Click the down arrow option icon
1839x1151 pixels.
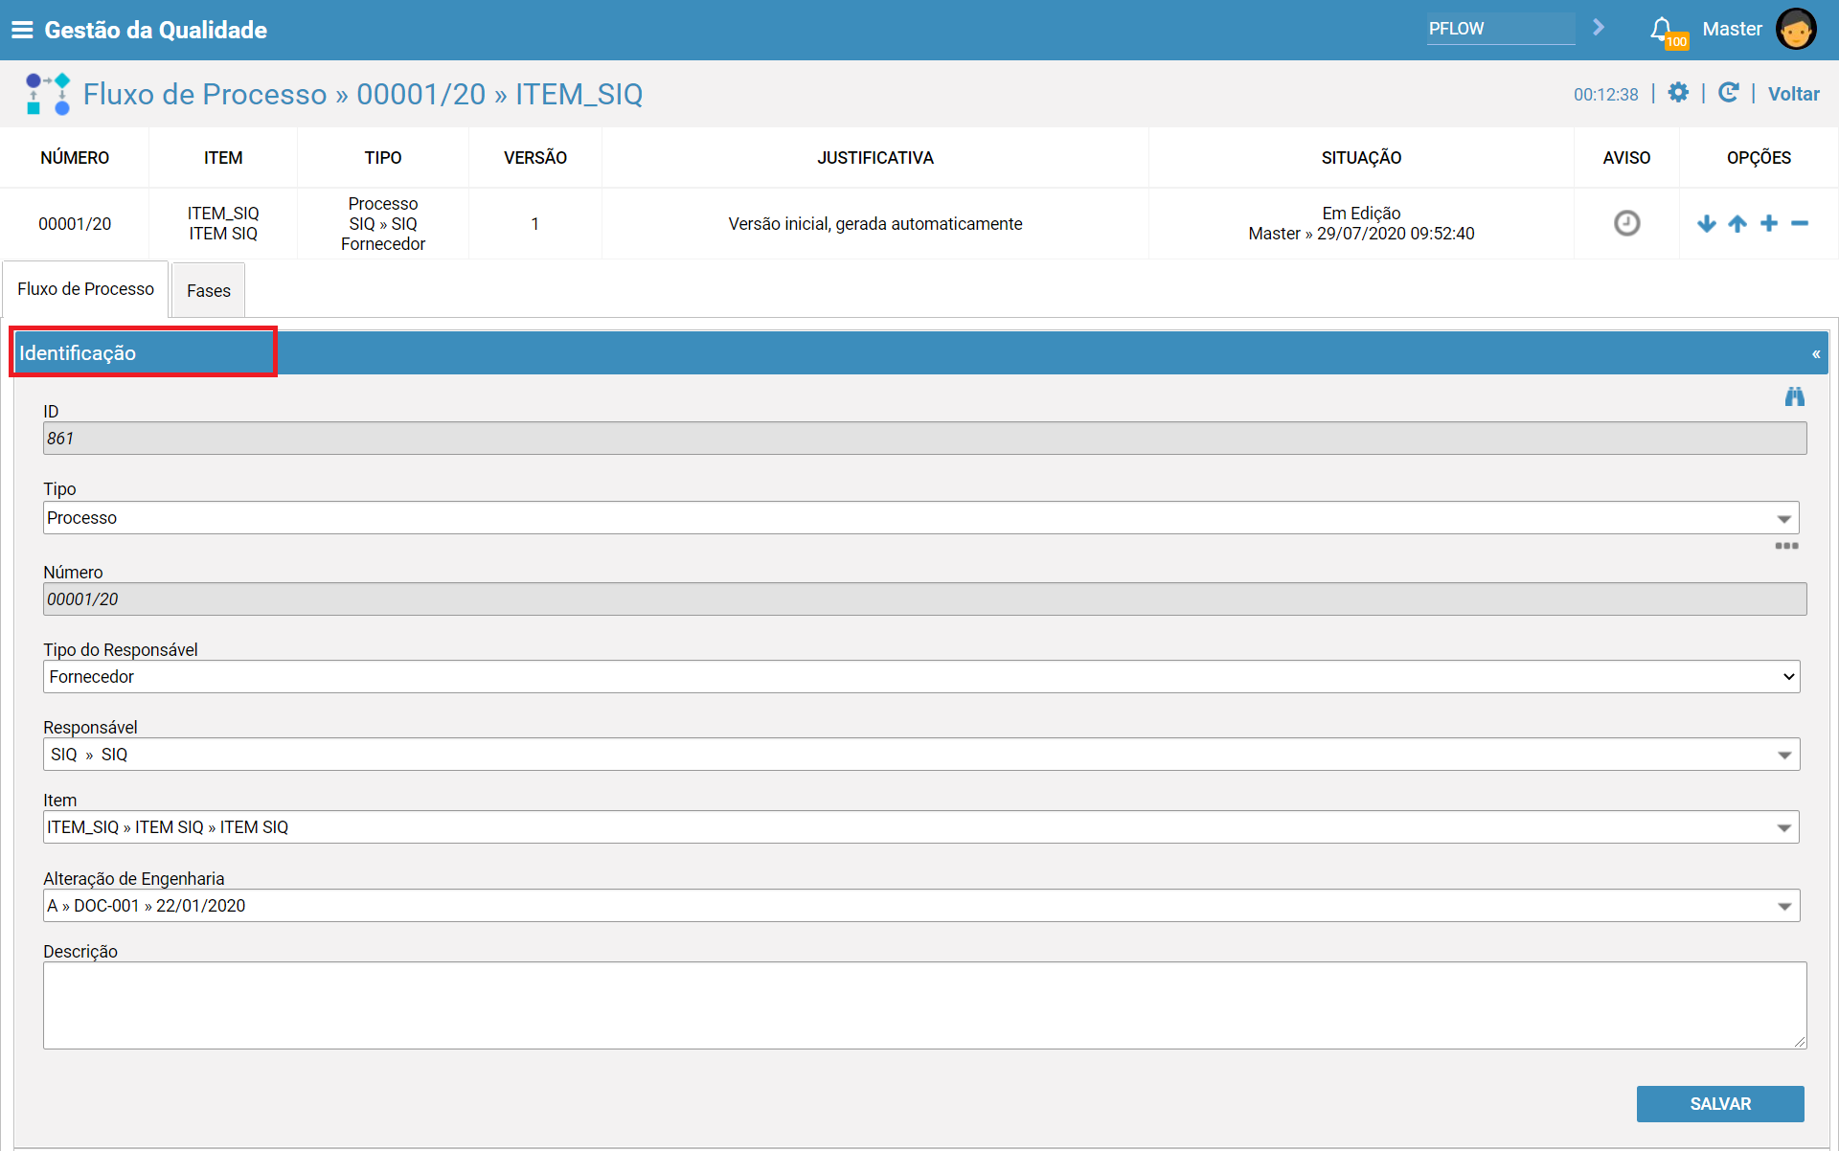(1706, 223)
